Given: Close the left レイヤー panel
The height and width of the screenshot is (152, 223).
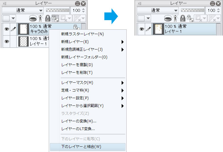Looking at the screenshot, I should [x=83, y=3].
